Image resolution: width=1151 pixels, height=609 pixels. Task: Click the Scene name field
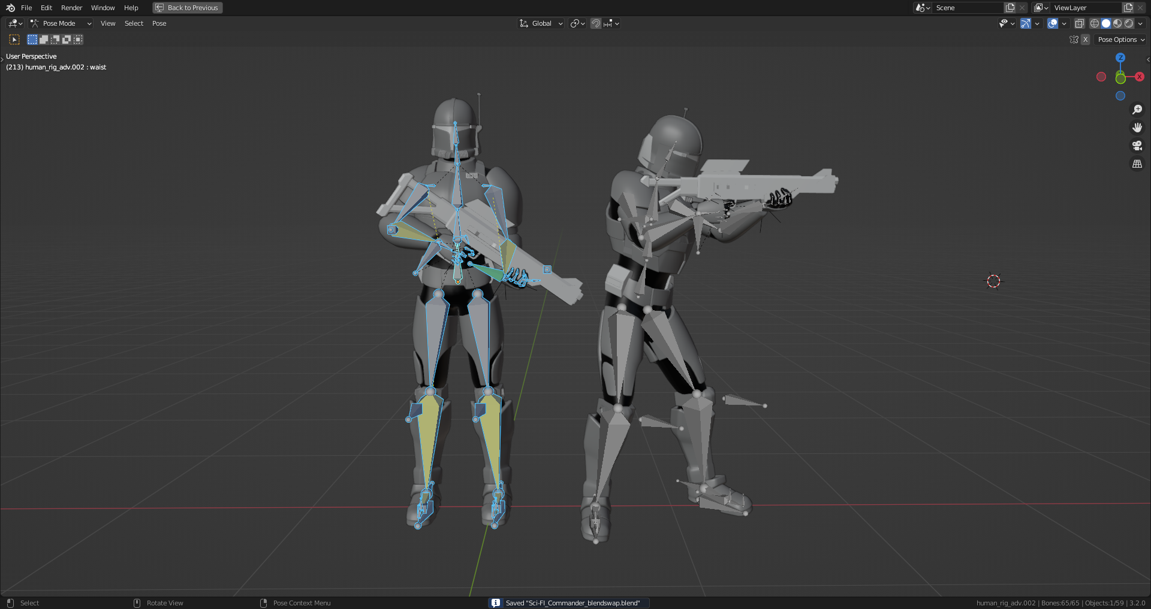(968, 8)
